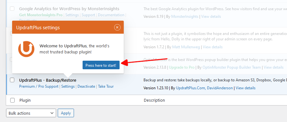
Task: Click the Apply button
Action: tap(66, 113)
